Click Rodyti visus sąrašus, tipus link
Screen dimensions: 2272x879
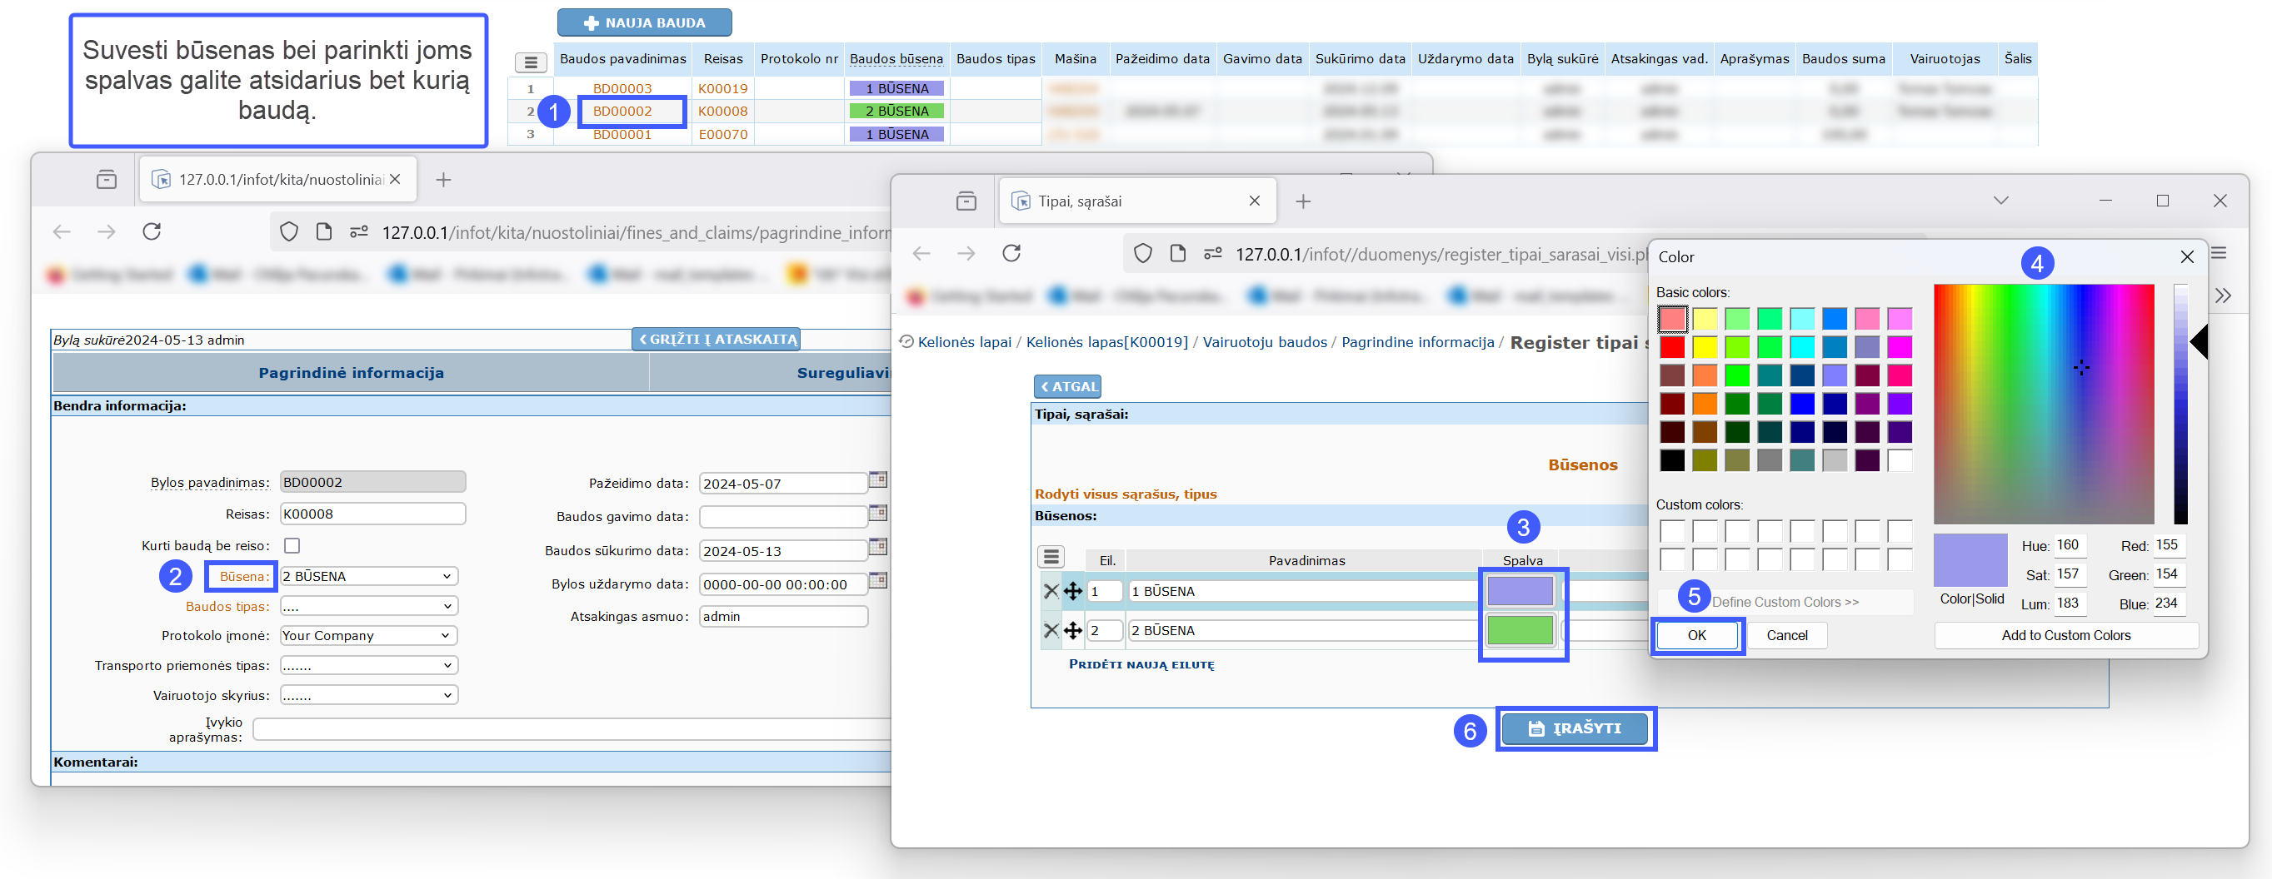click(x=1125, y=494)
